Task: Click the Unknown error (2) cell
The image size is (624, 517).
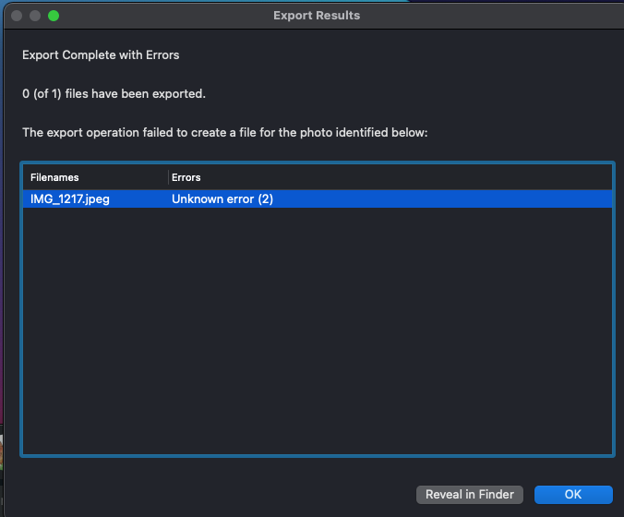Action: (x=222, y=199)
